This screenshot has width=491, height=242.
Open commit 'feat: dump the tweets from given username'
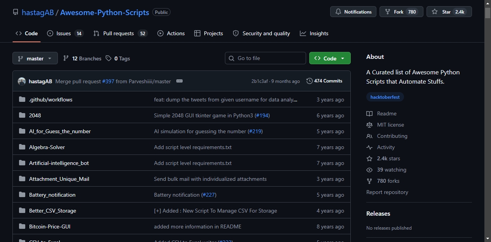tap(226, 100)
